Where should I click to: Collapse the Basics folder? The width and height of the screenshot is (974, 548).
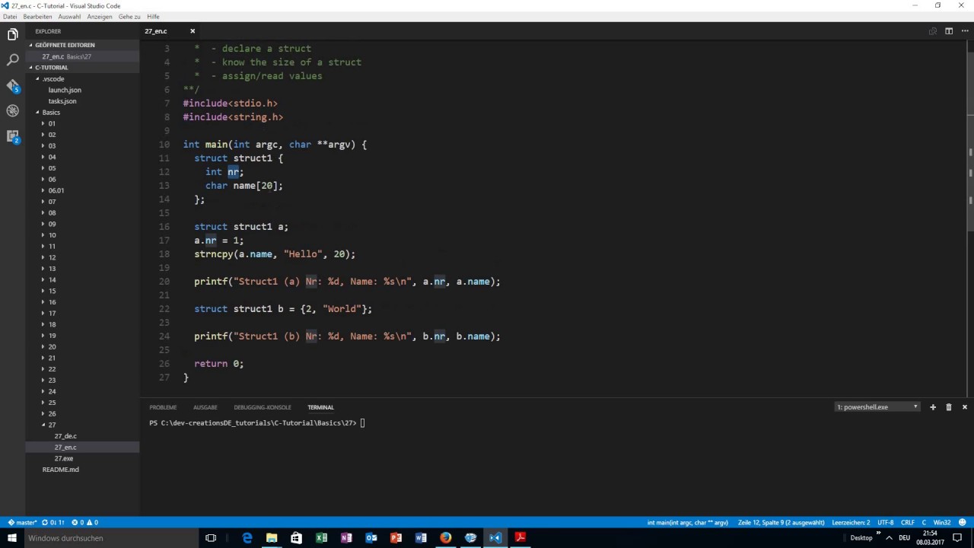click(x=51, y=112)
